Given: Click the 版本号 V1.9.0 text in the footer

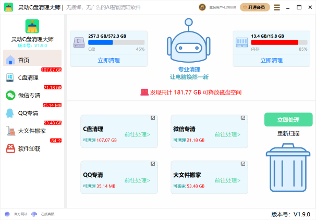Looking at the screenshot, I should [x=290, y=214].
